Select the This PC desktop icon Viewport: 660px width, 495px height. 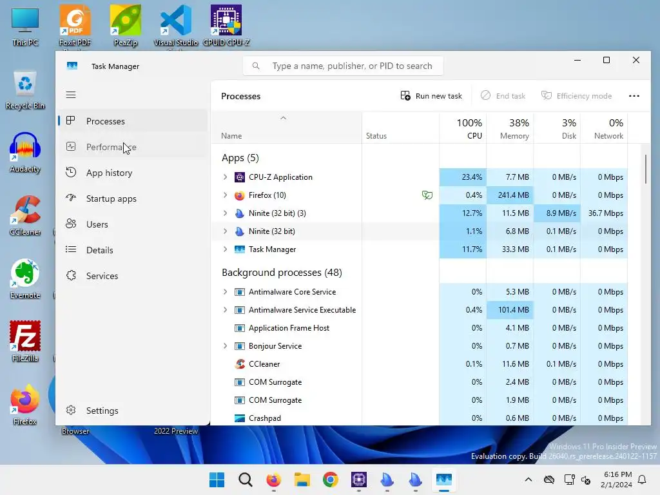pyautogui.click(x=25, y=26)
